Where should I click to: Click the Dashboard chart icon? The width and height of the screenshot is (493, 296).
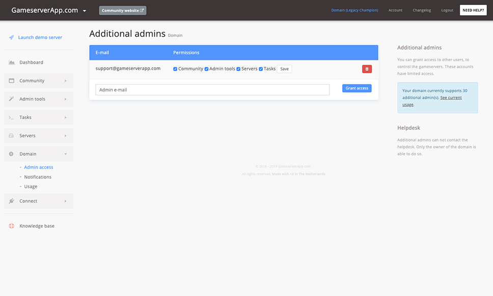(x=12, y=62)
